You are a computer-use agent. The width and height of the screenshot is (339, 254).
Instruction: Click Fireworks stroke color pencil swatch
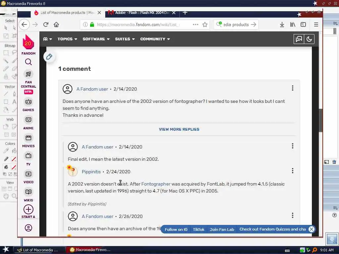pos(14,159)
